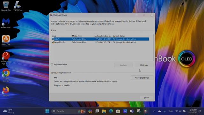The height and width of the screenshot is (115, 204).
Task: Click the Frequency: Weekly text
Action: click(x=62, y=85)
